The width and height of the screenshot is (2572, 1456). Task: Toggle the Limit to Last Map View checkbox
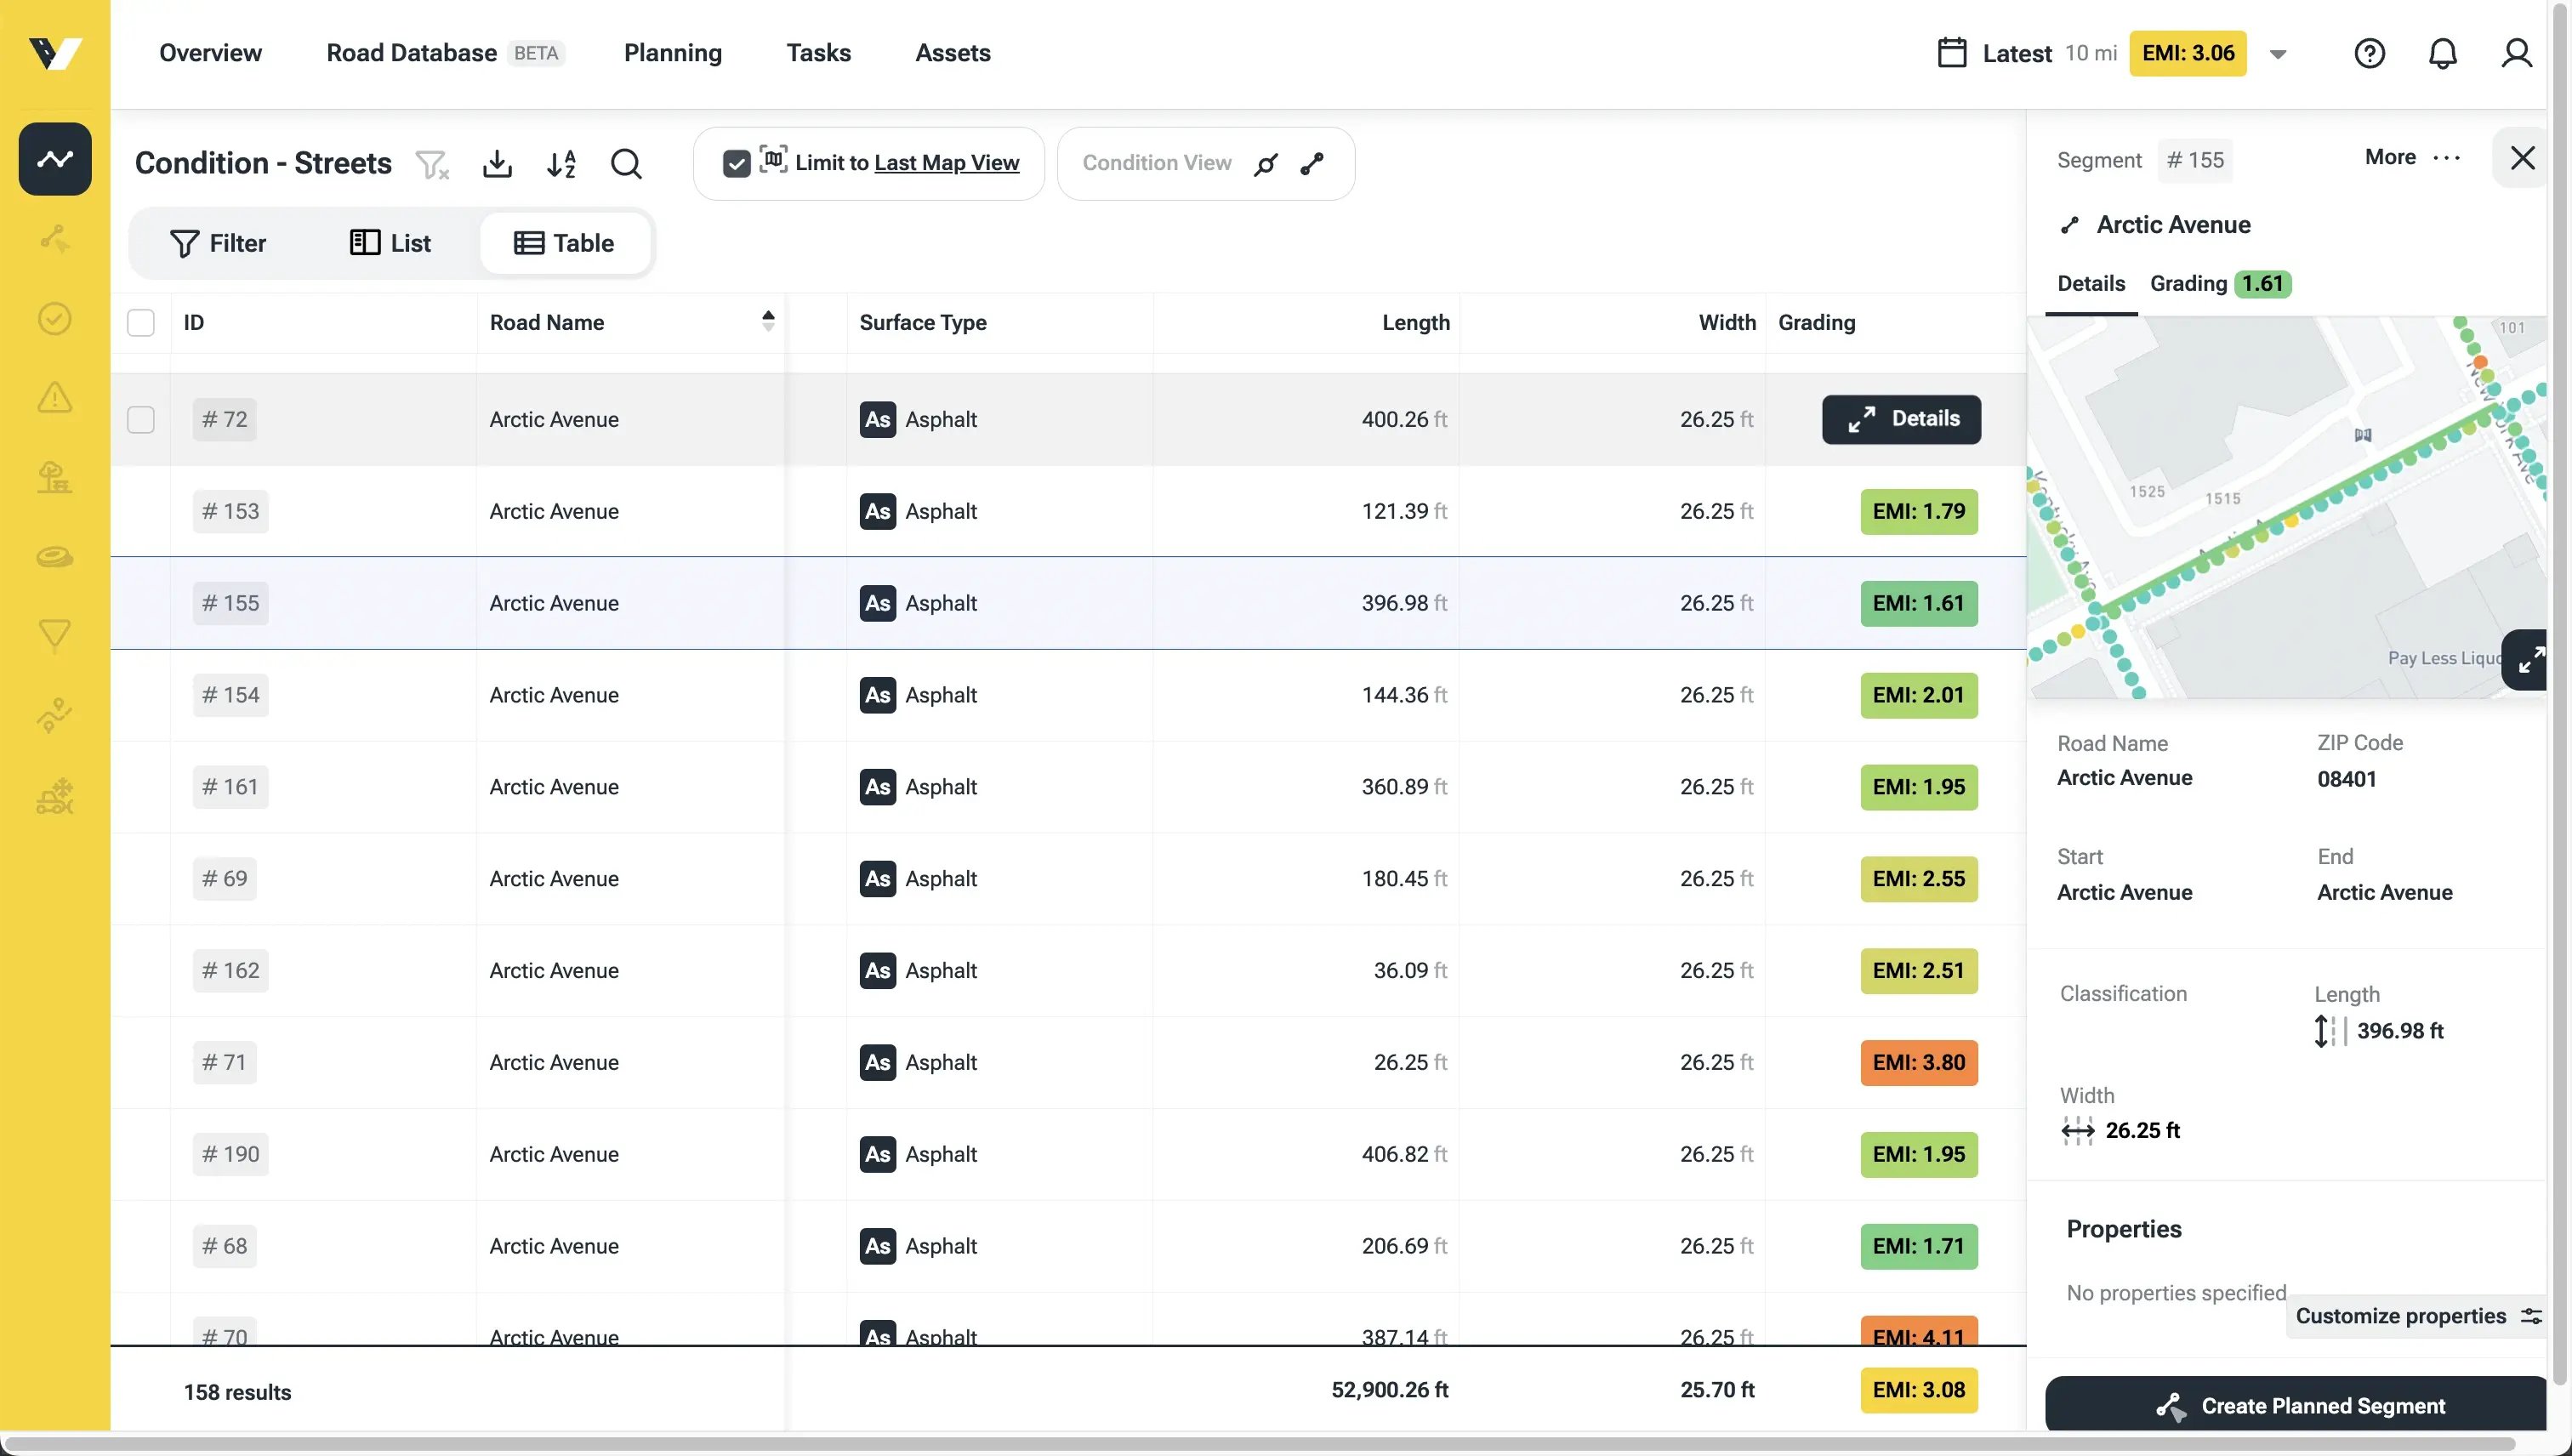pos(737,164)
